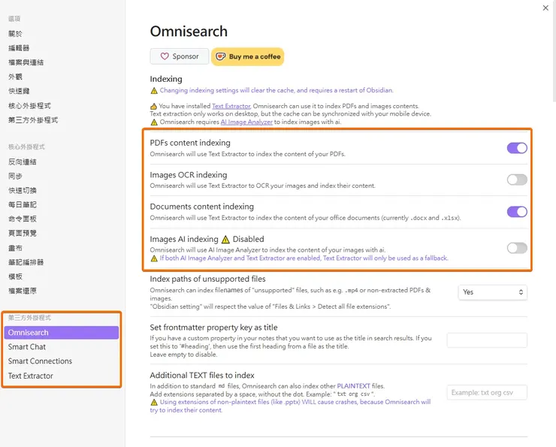Open the AI Image Analyzer link
This screenshot has width=556, height=447.
tap(246, 122)
